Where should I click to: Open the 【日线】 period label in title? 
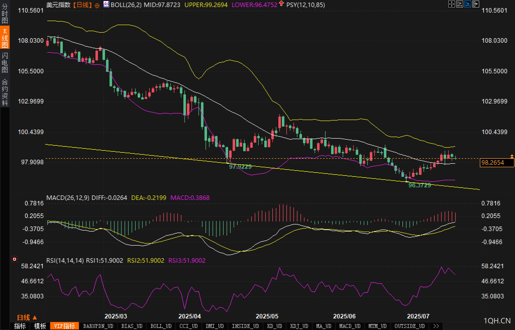[x=82, y=5]
